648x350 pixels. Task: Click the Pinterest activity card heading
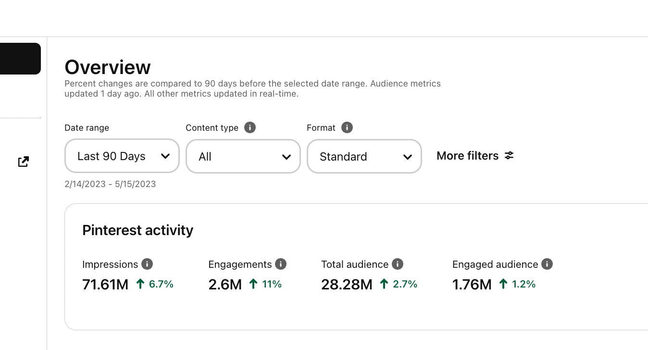[x=137, y=230]
